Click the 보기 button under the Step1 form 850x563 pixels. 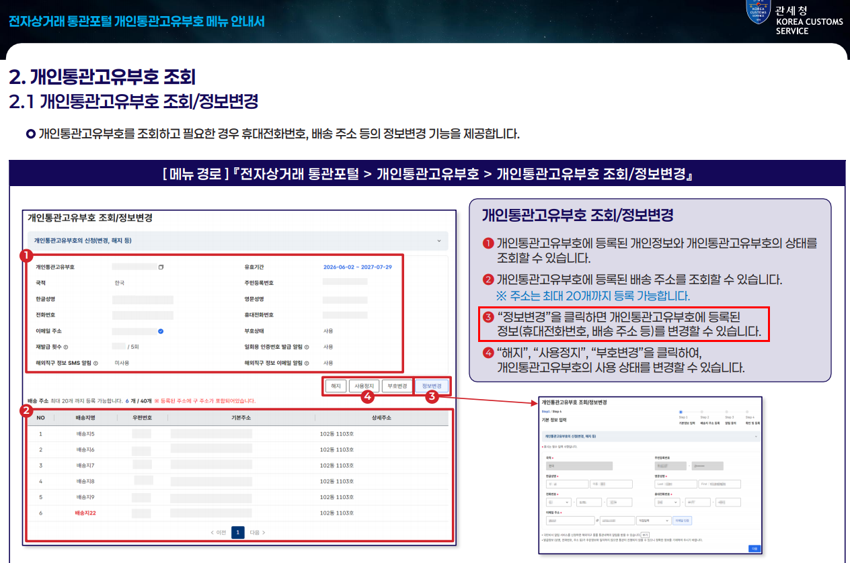pyautogui.click(x=645, y=535)
